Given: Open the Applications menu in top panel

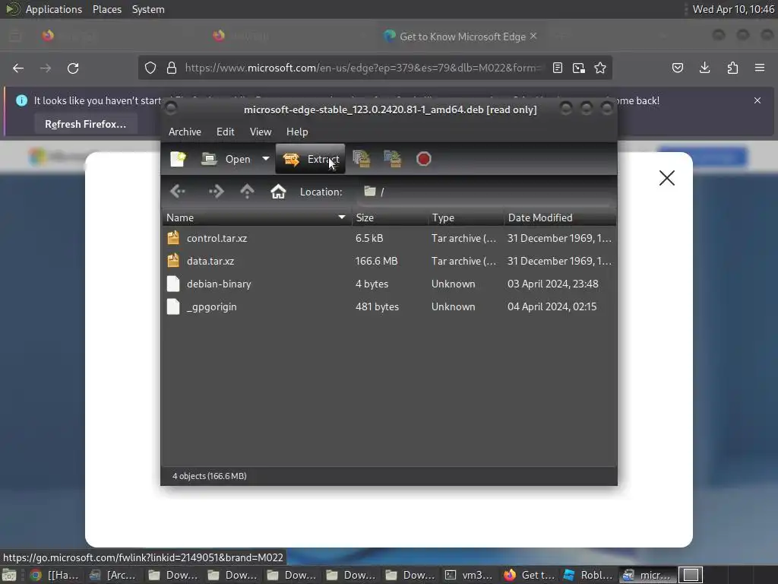Looking at the screenshot, I should point(54,9).
